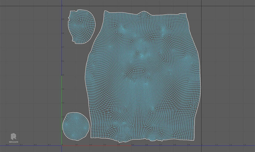Click the UV tile's top boundary line

[127, 6]
